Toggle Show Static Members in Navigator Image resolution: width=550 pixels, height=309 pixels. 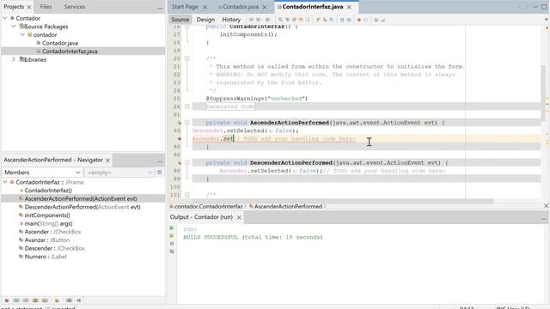coord(26,300)
